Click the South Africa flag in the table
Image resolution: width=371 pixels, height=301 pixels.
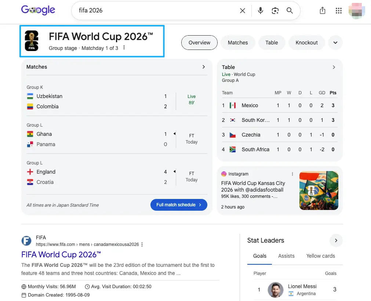tap(233, 149)
